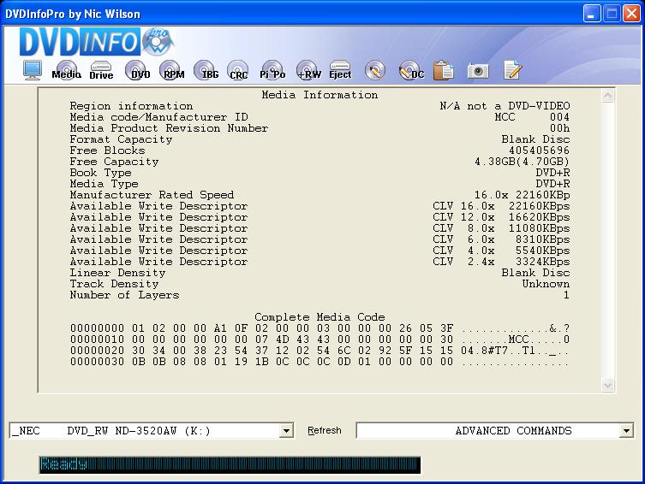645x484 pixels.
Task: Select the DVD disc toolbar icon
Action: coord(137,70)
